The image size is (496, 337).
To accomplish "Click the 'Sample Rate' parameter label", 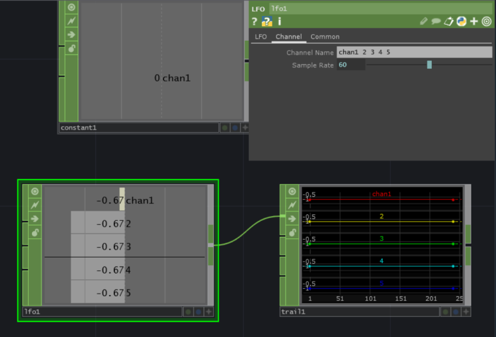I will click(312, 65).
